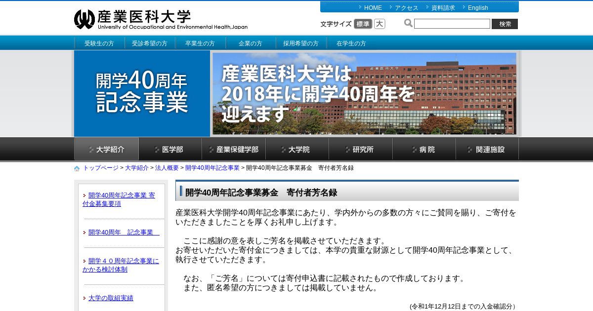This screenshot has width=593, height=311.
Task: Open 受診希望の方 audience tab
Action: [x=150, y=43]
